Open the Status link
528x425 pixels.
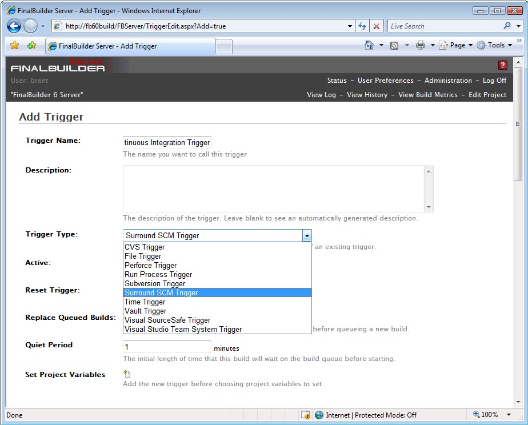337,81
